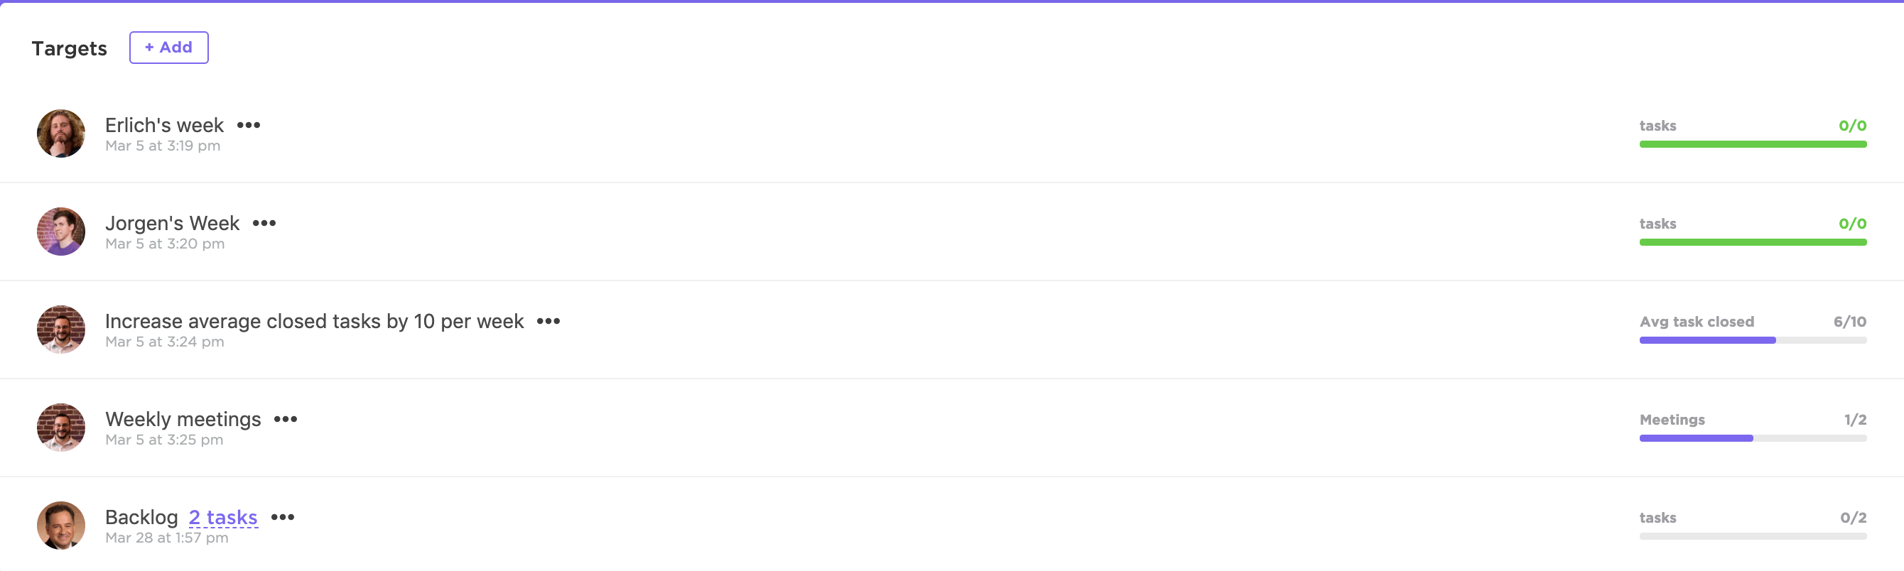Image resolution: width=1904 pixels, height=571 pixels.
Task: Click the Meetings progress bar
Action: (x=1753, y=439)
